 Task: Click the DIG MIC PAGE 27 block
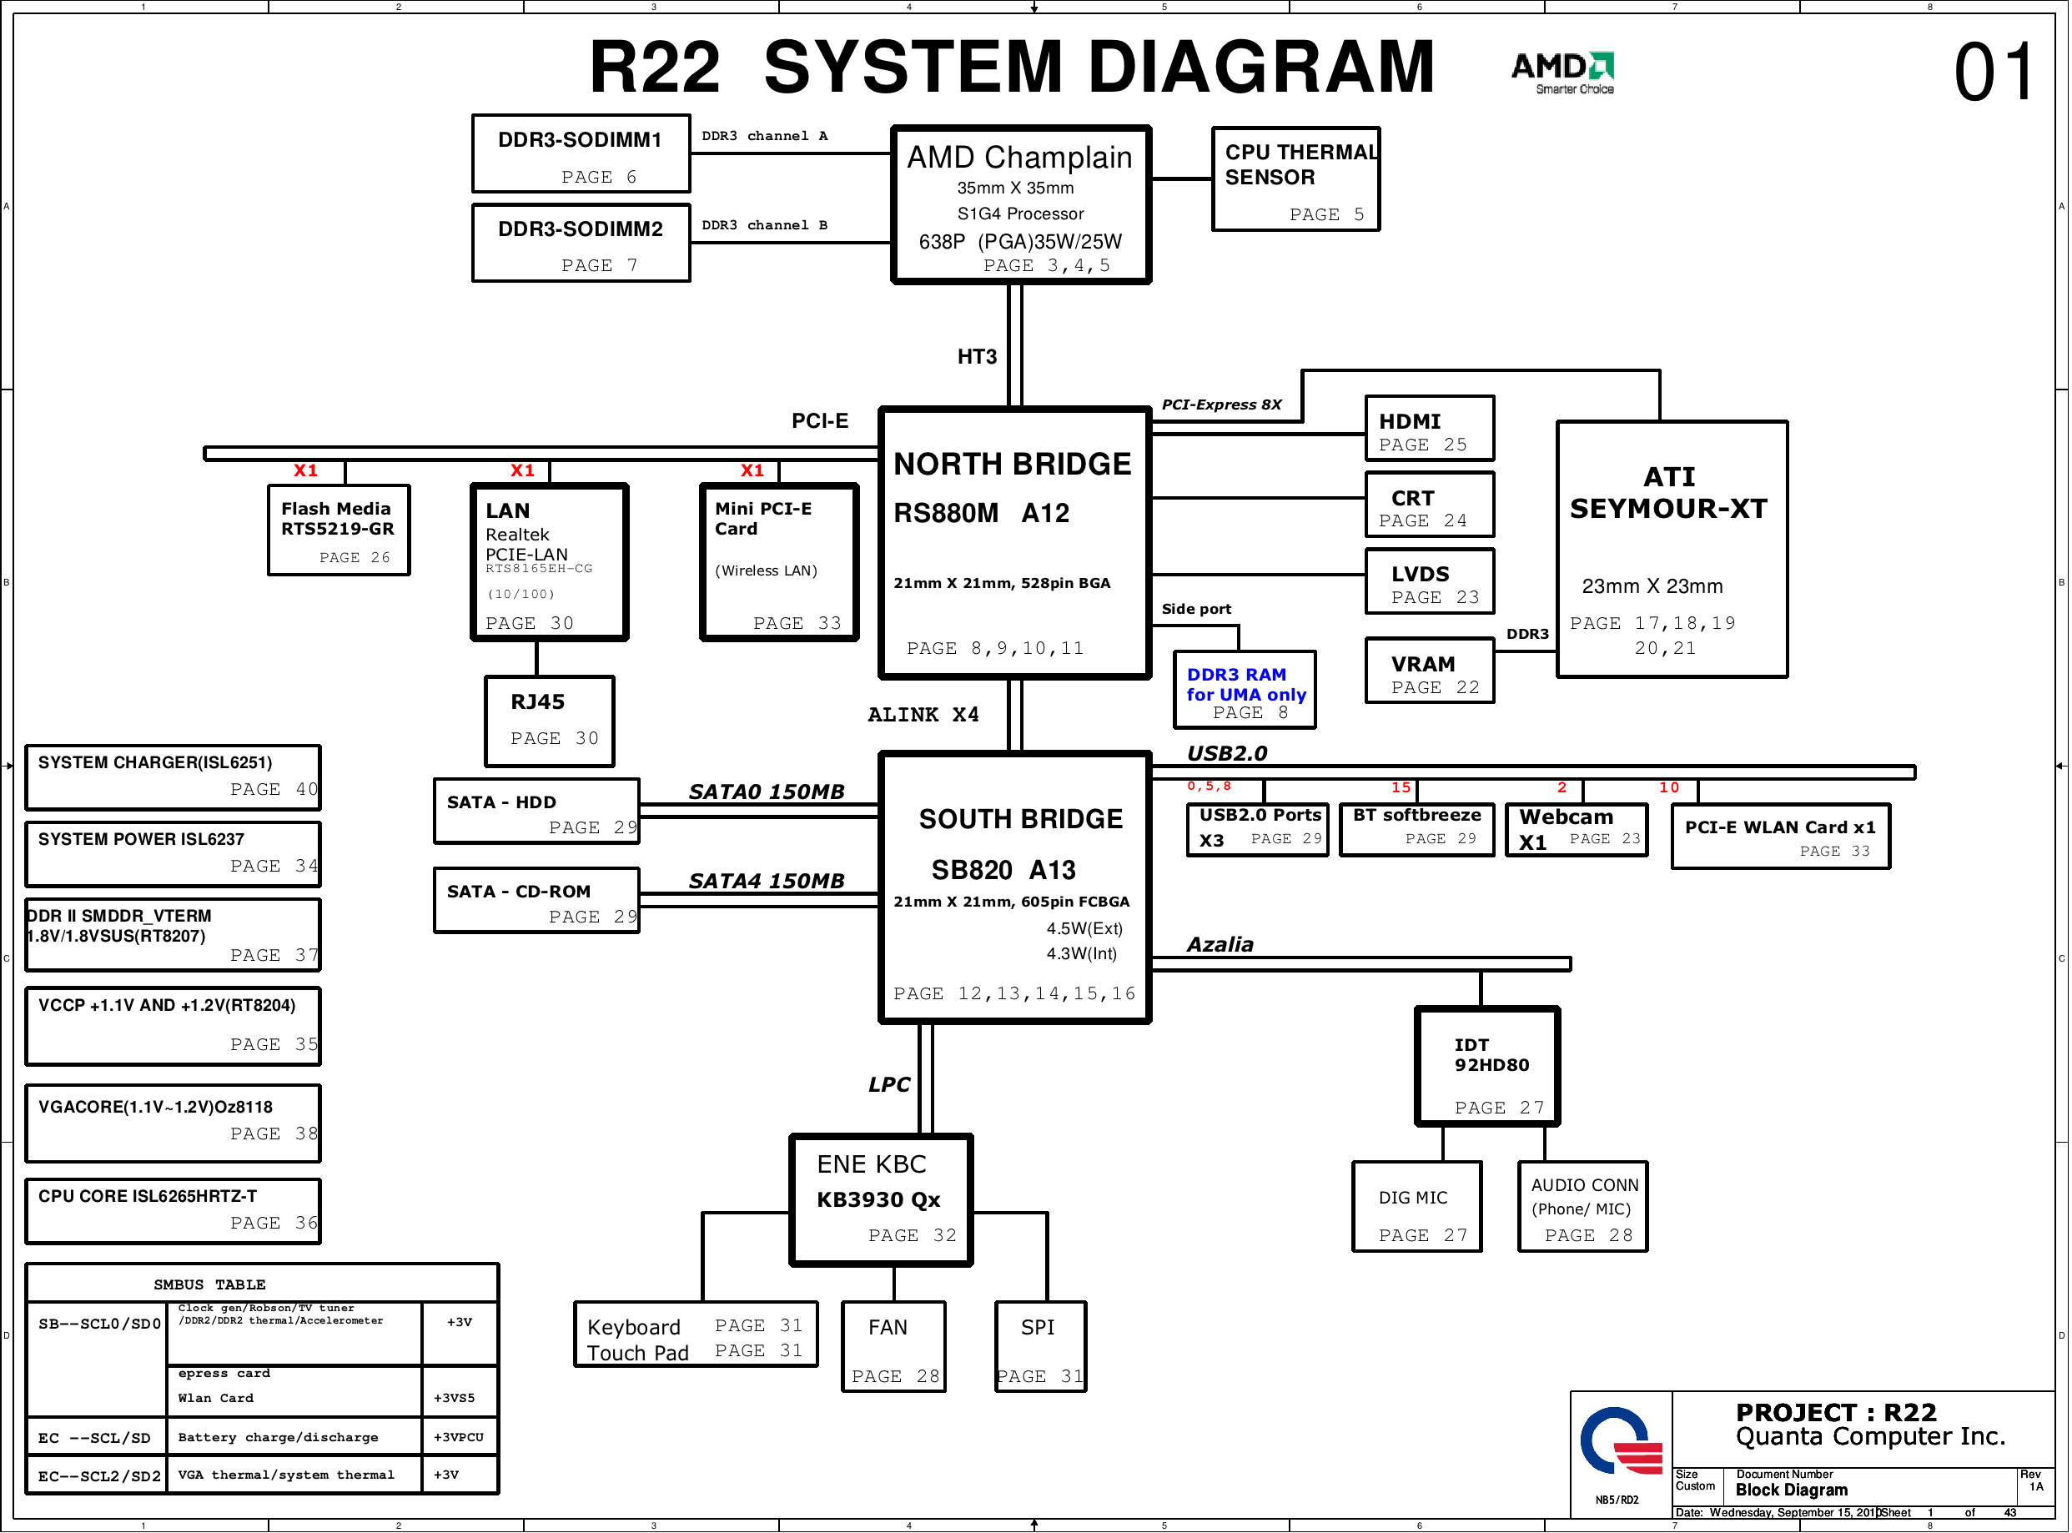[1417, 1207]
